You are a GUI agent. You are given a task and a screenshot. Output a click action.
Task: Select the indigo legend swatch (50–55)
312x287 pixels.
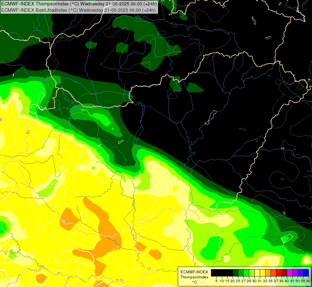pos(301,273)
